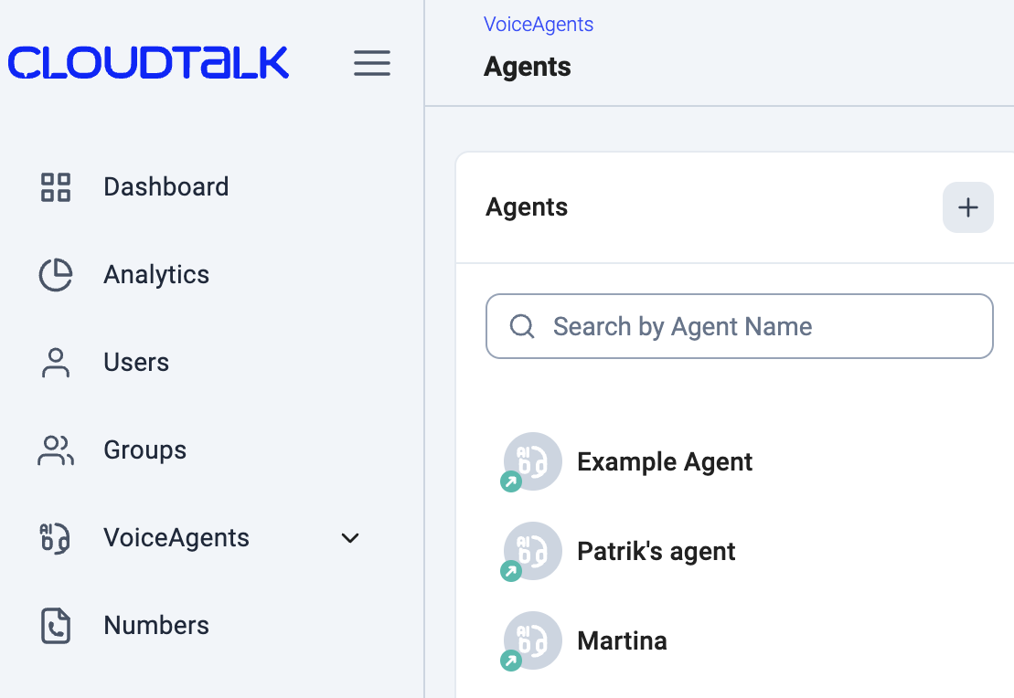Open the Martina agent entry
The height and width of the screenshot is (698, 1014).
622,641
